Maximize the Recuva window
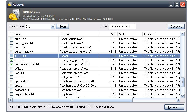 click(177, 4)
